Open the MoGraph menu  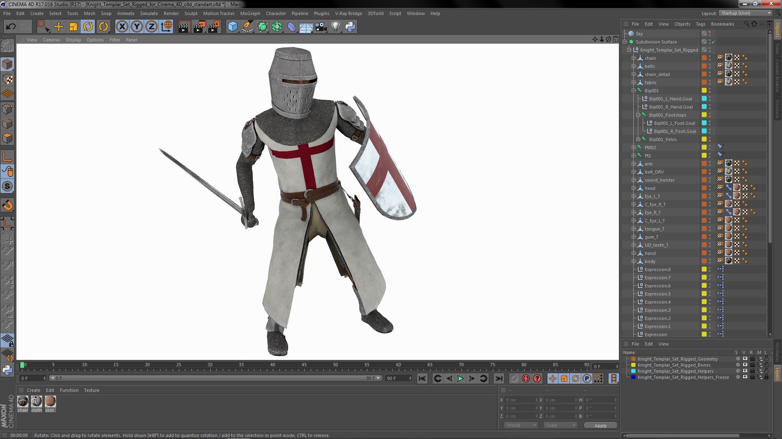(250, 13)
